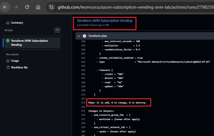Select the Terraform AVM Subscription Vending job
Viewport: 214px width, 136px height.
(x=32, y=43)
